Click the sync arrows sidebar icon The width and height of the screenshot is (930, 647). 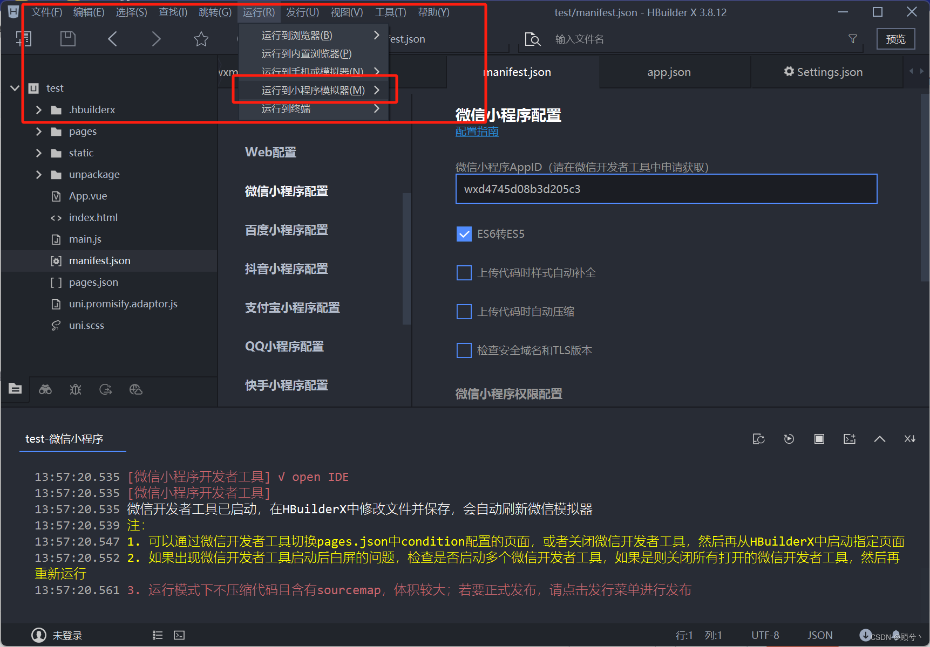click(x=106, y=389)
